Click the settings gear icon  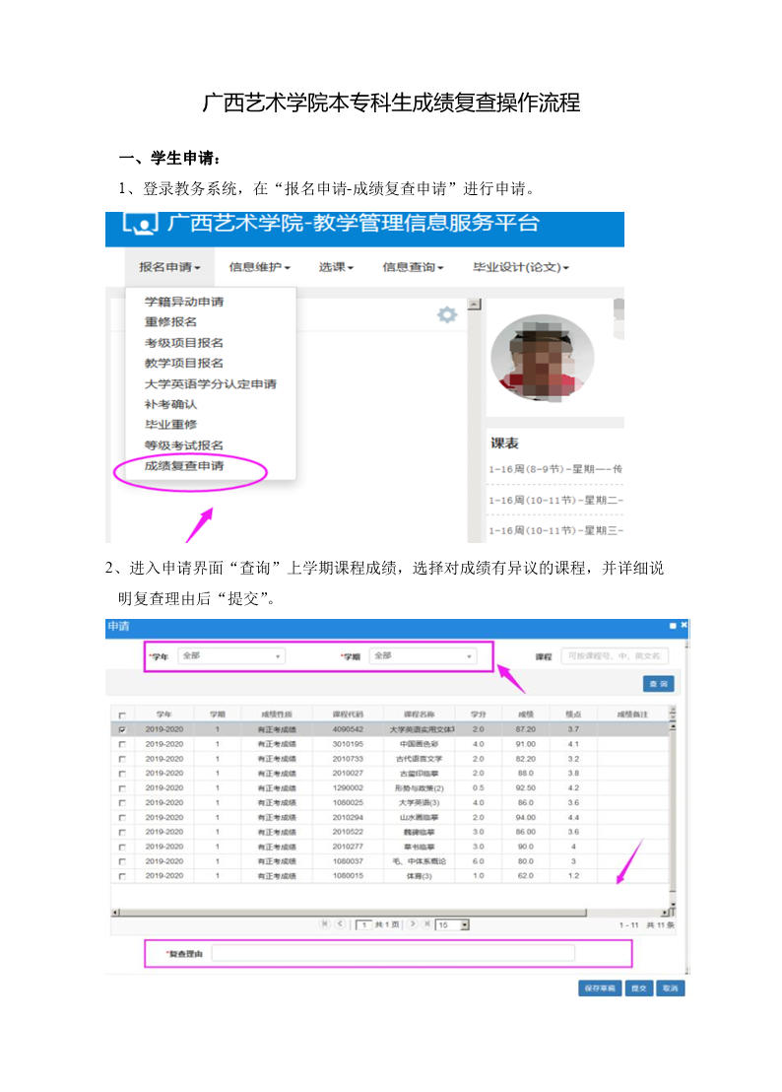(447, 314)
